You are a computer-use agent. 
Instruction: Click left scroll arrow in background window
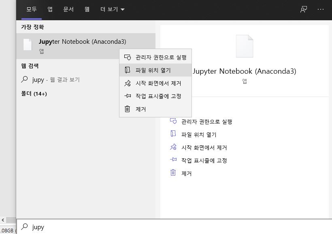point(3,220)
